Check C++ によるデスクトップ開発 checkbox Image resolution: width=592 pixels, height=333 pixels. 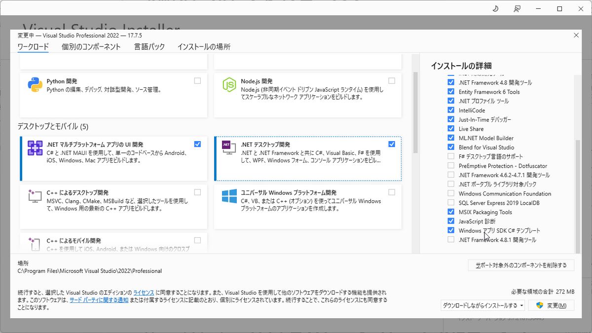tap(197, 192)
